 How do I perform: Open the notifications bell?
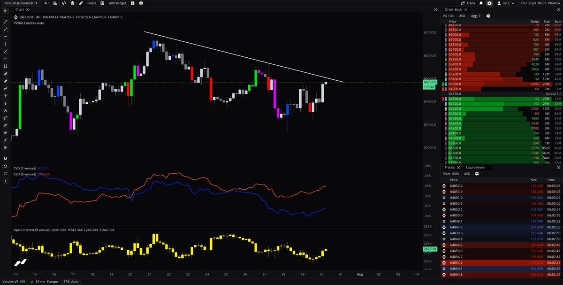(481, 3)
